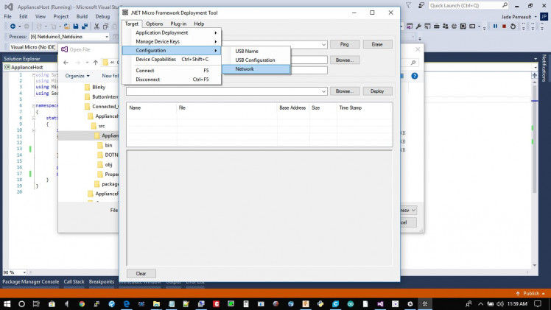Viewport: 551px width, 310px height.
Task: Open the Build menu in Visual Studio
Action: click(82, 16)
